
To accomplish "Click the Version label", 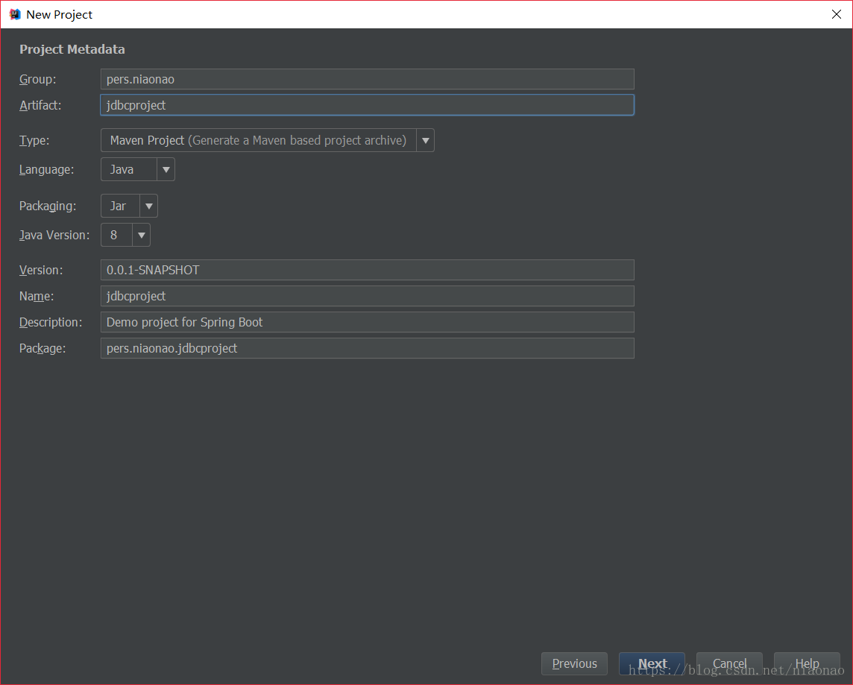I will point(41,270).
